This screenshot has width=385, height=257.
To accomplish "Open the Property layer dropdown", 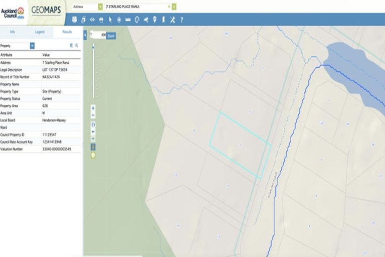I will (32, 46).
